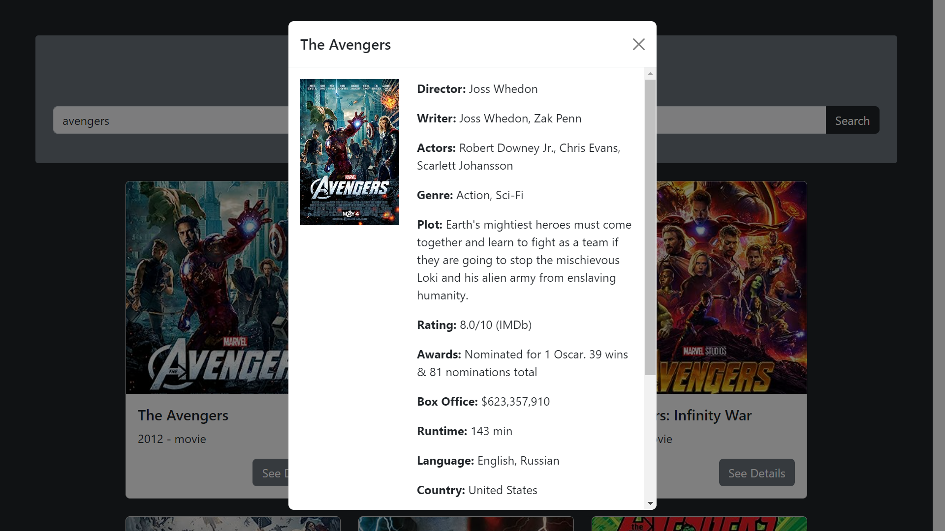This screenshot has width=945, height=531.
Task: Click the Infinity War card poster
Action: [x=731, y=288]
